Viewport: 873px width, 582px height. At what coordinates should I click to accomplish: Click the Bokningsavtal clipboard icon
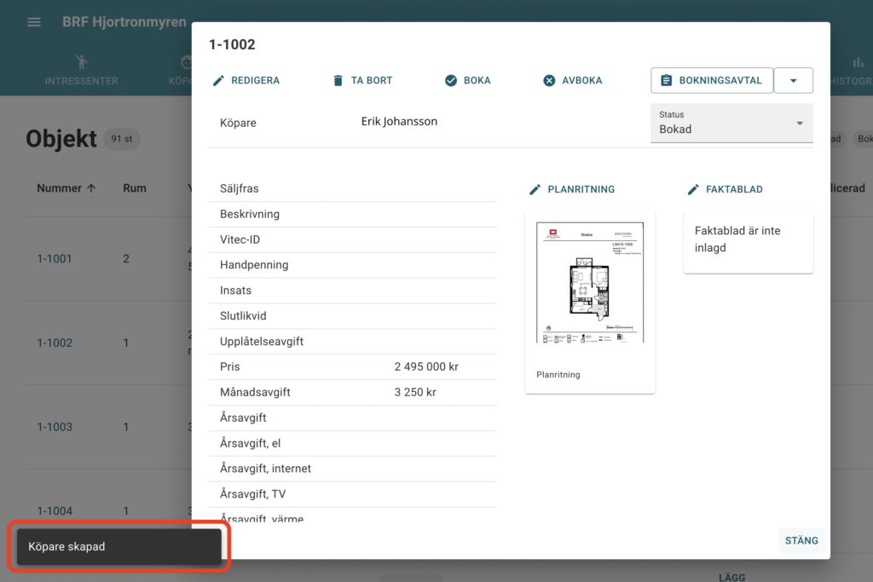click(667, 80)
